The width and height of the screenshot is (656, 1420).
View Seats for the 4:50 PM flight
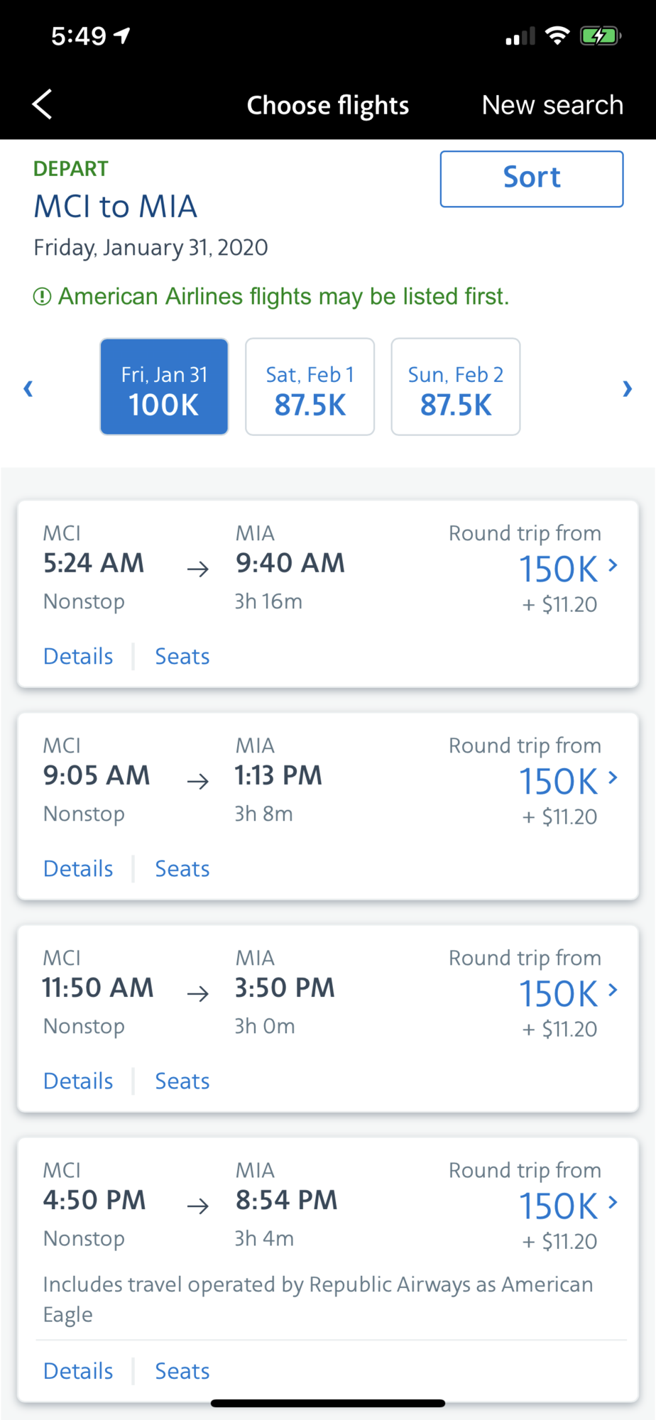[182, 1370]
